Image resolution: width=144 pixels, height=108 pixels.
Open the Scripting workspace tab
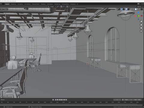[x=73, y=4]
